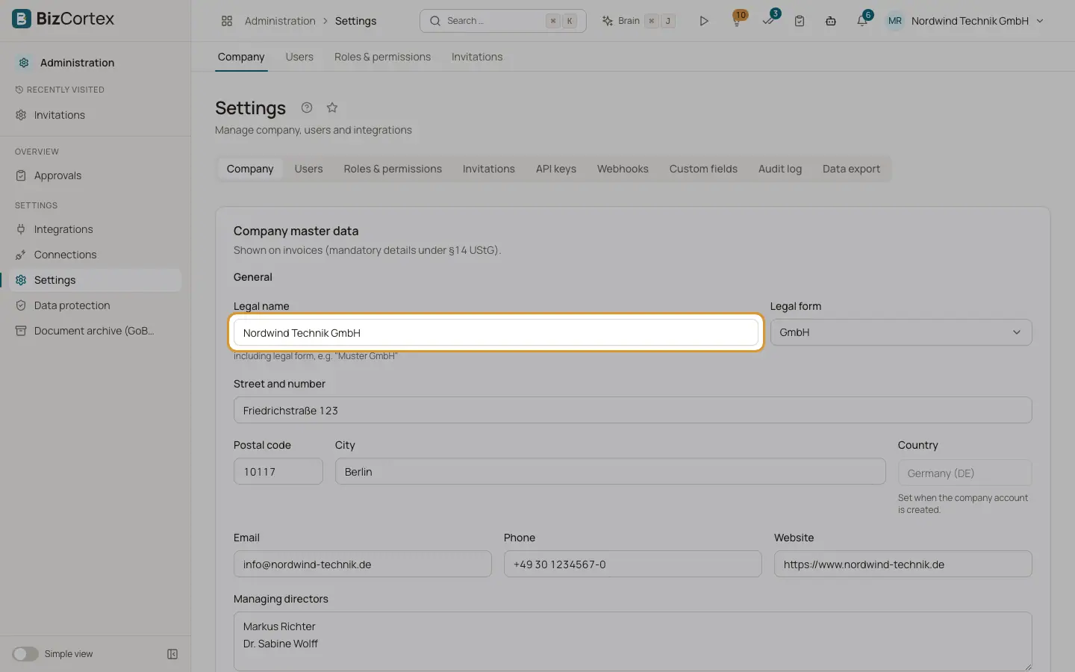Screen dimensions: 1075x672
Task: Go to the Data export tab
Action: point(851,169)
